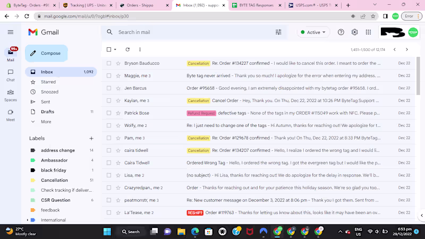Open search options filter icon

(278, 32)
